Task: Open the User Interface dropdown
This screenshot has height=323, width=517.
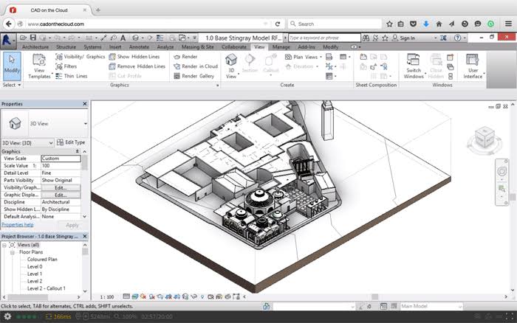Action: 473,66
